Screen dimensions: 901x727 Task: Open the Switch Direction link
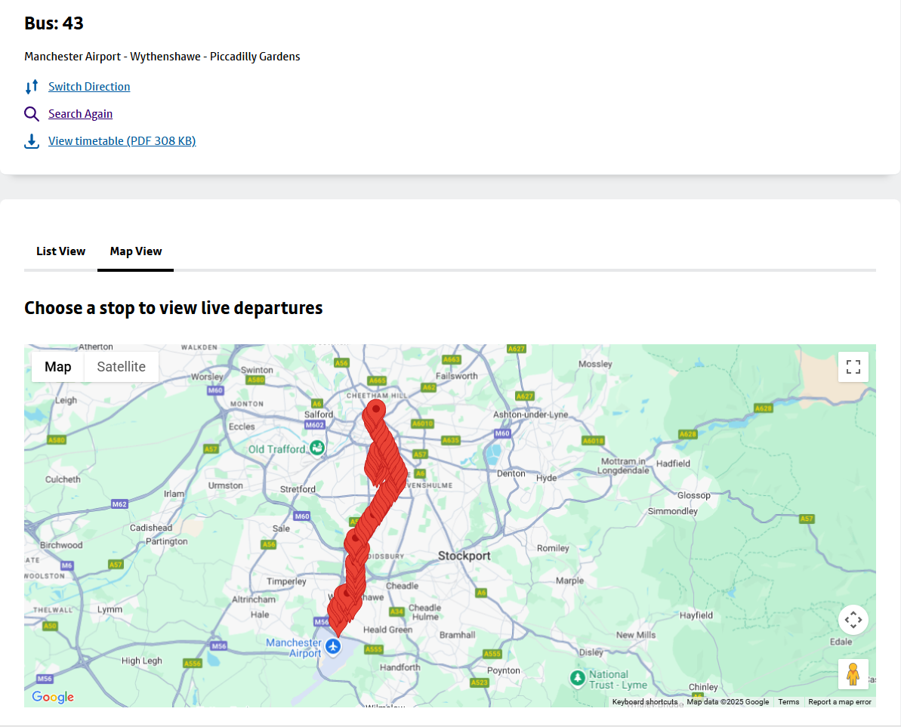[x=89, y=87]
